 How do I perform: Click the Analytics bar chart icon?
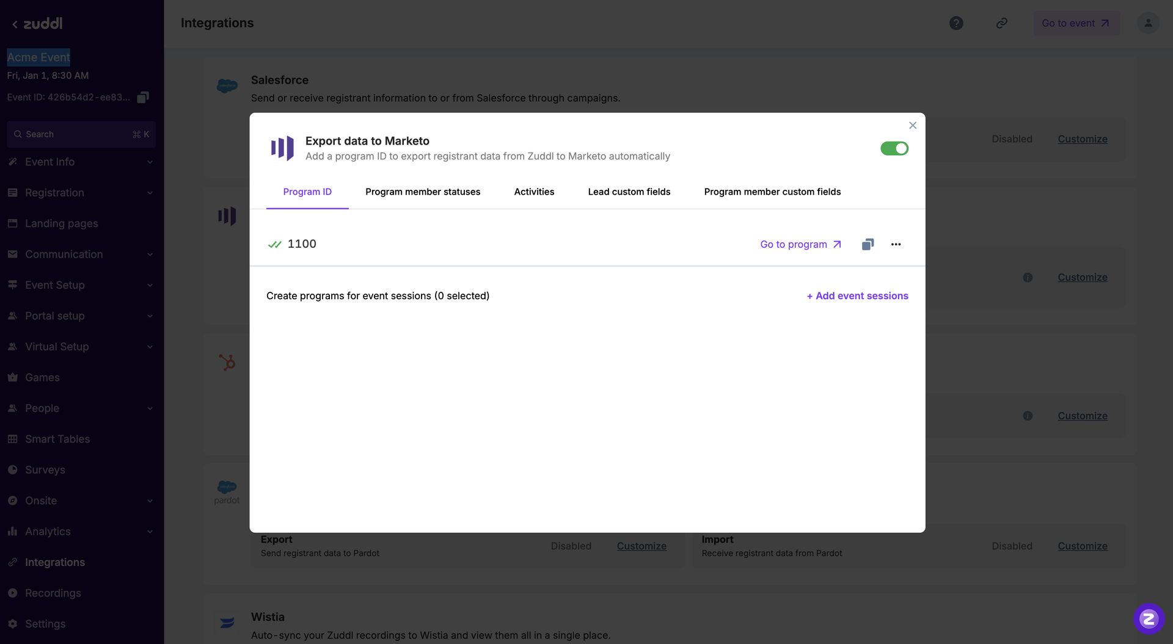[x=12, y=532]
